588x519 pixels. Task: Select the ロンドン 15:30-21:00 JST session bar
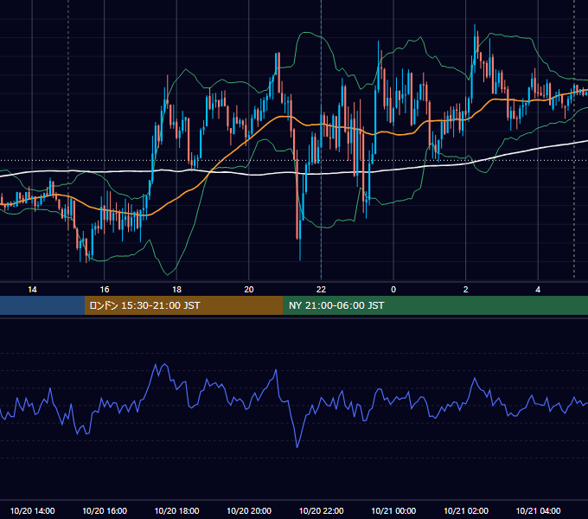coord(183,305)
